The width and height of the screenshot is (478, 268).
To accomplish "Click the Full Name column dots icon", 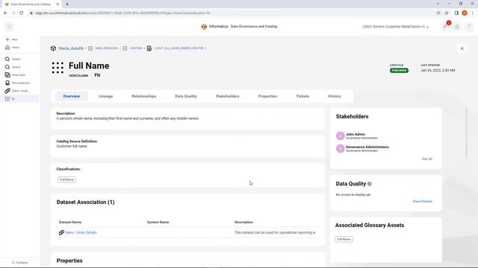I will [x=58, y=68].
